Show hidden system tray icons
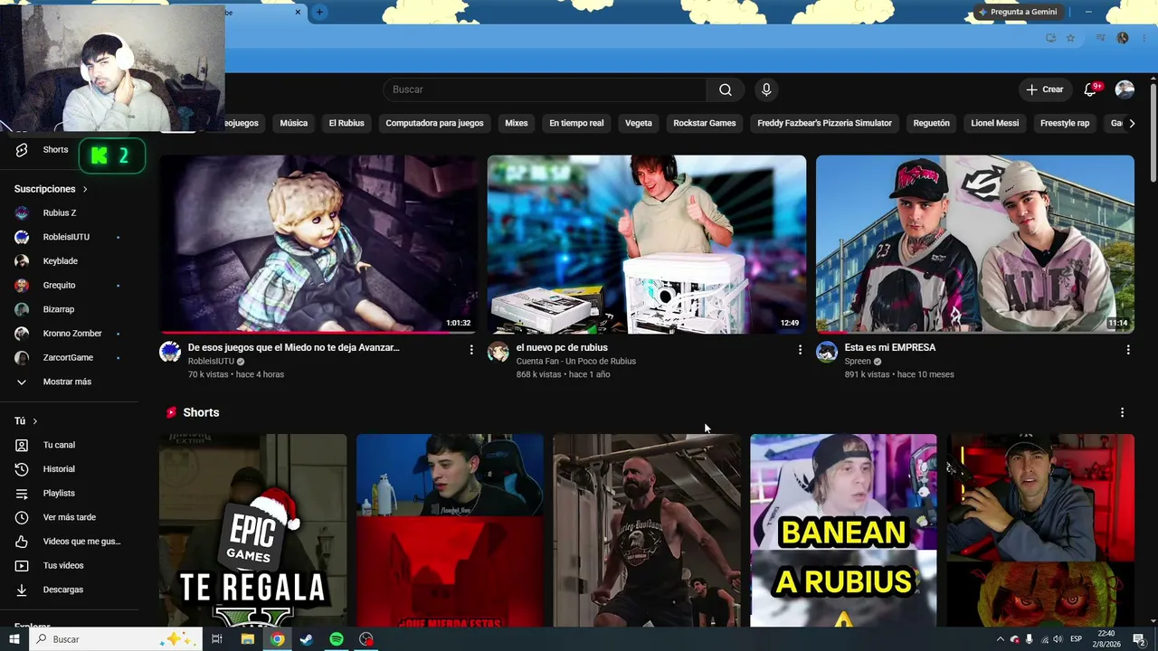Image resolution: width=1158 pixels, height=651 pixels. [1000, 639]
